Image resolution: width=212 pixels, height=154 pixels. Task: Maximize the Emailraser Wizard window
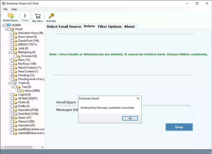coord(197,3)
